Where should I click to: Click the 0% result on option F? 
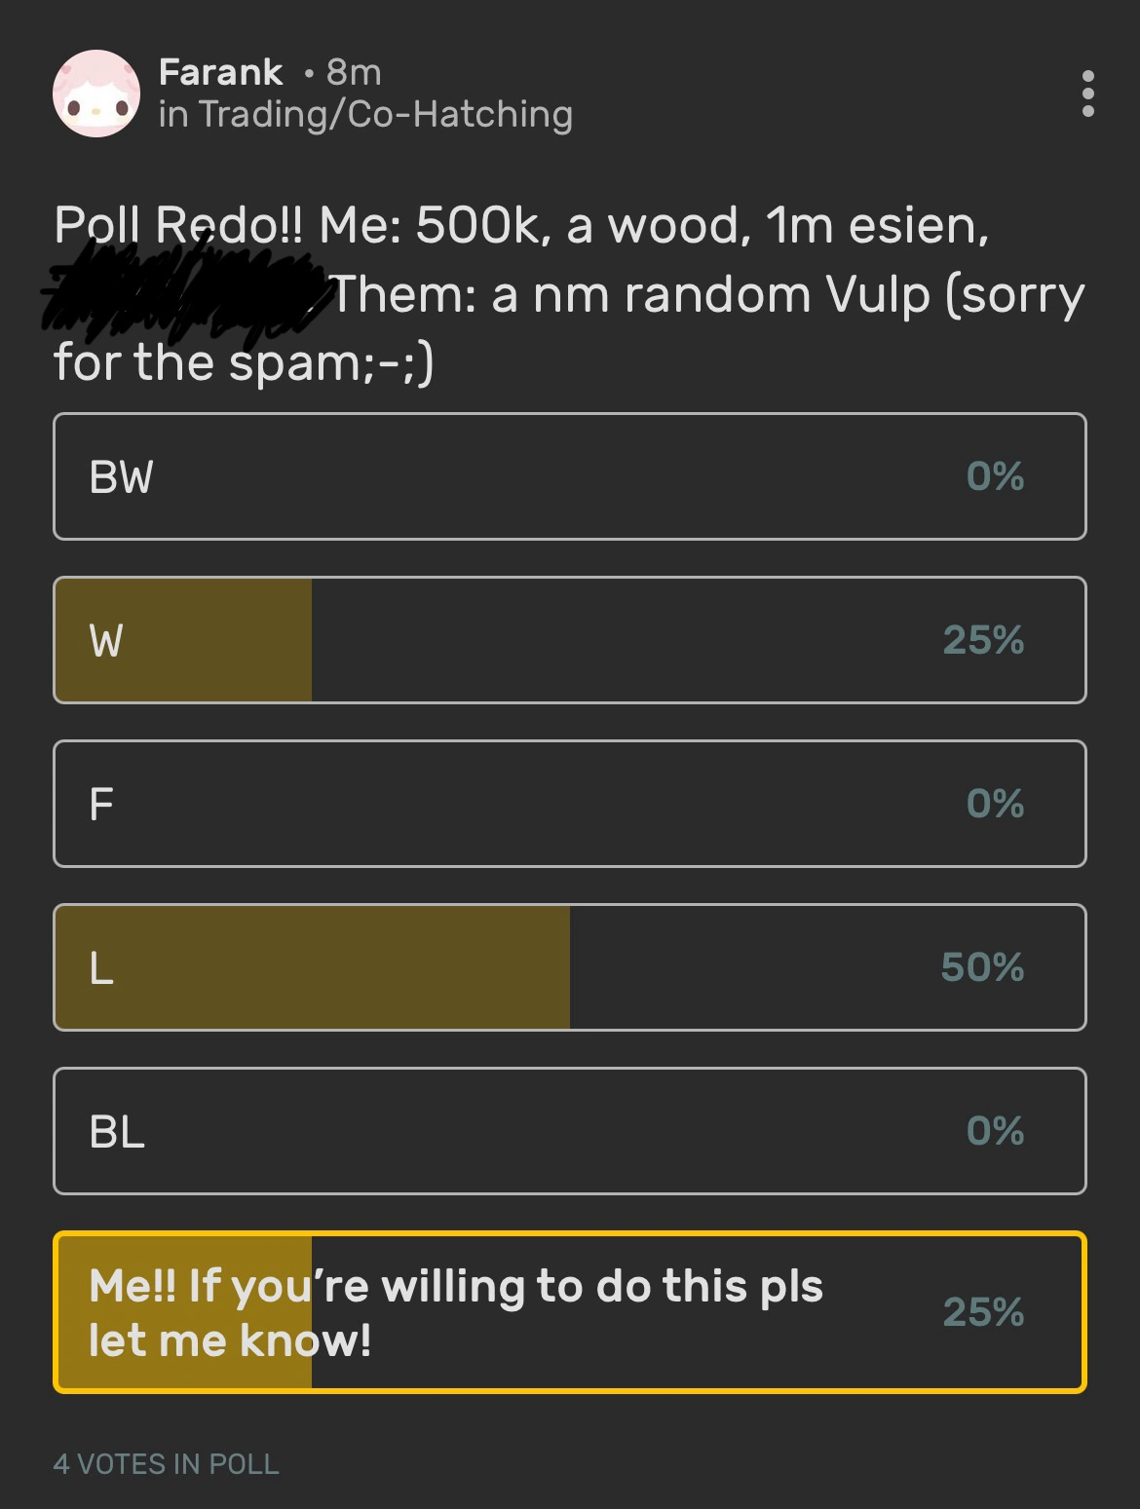pos(995,804)
